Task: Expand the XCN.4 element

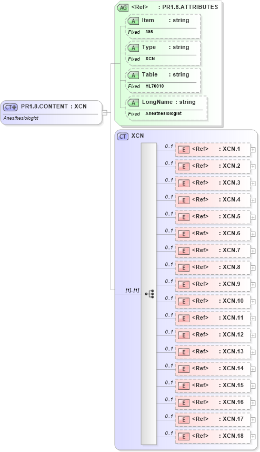Action: (253, 200)
